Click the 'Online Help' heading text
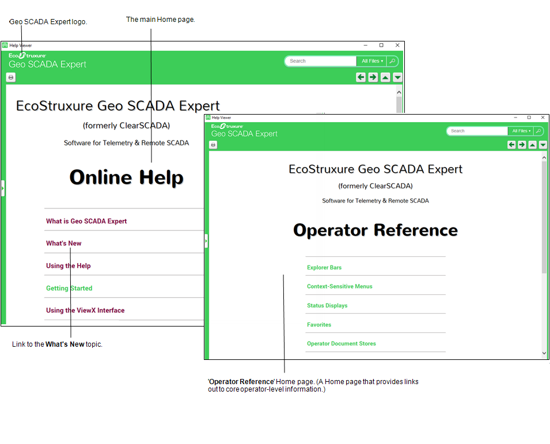Screen dimensions: 550x444 (x=127, y=177)
